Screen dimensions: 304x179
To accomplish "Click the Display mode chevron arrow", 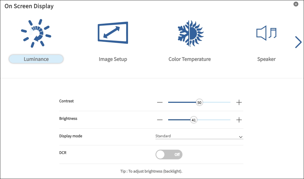I will (x=241, y=137).
